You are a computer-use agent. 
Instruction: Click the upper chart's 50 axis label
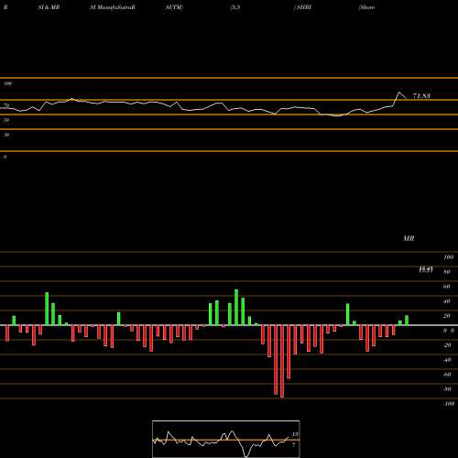6,120
